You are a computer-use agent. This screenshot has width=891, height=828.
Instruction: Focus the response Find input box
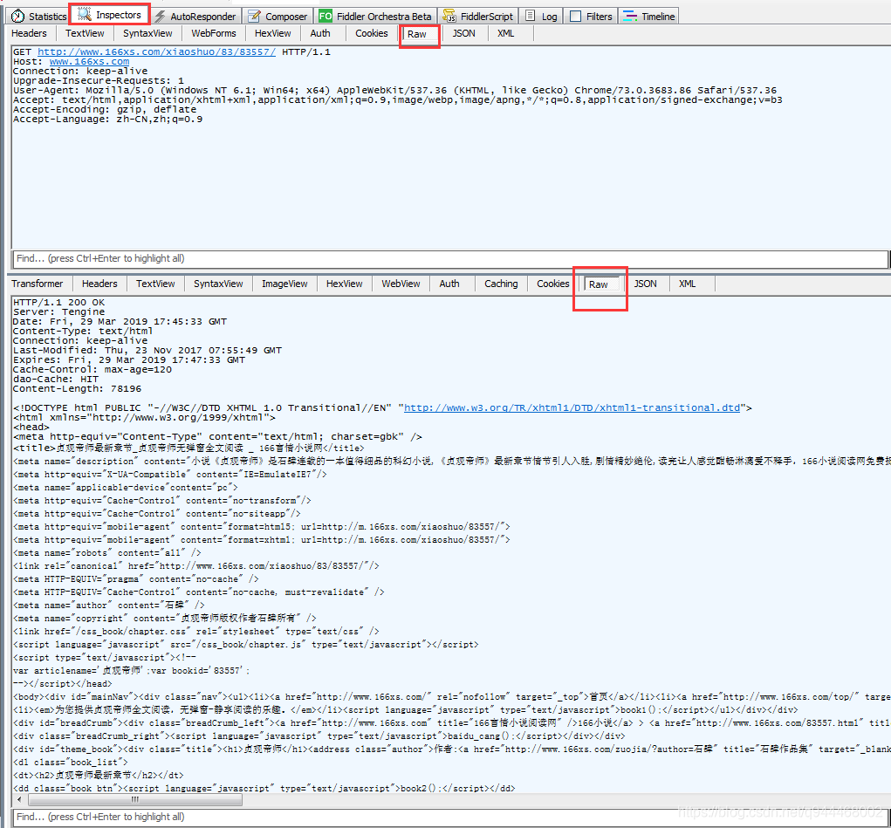(450, 817)
